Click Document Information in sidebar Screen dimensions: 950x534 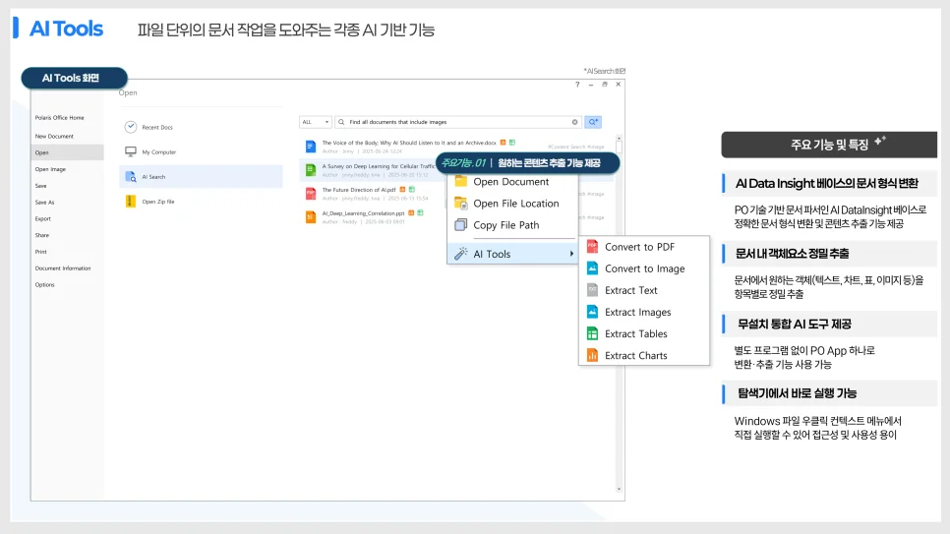62,267
